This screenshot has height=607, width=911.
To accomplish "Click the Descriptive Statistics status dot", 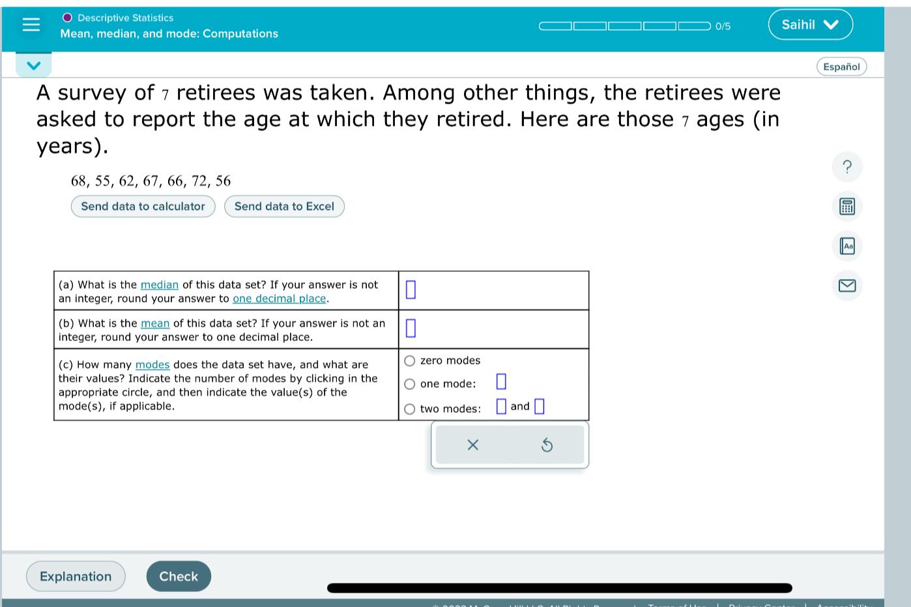I will click(66, 18).
